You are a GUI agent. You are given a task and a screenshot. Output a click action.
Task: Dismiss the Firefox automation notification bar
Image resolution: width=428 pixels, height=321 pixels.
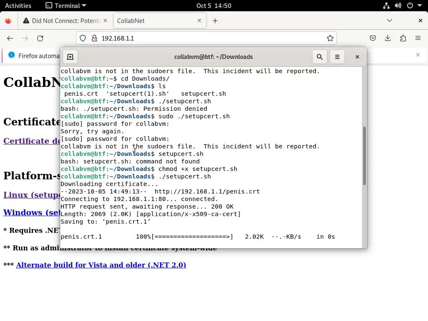[418, 55]
